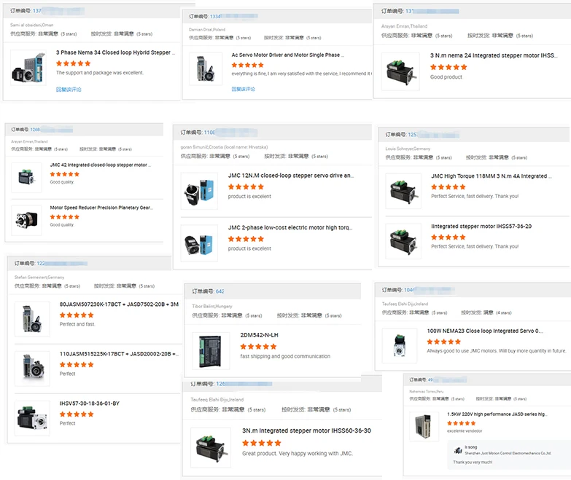Click reply link under 'support and package was excellent'
571x480 pixels.
click(69, 90)
